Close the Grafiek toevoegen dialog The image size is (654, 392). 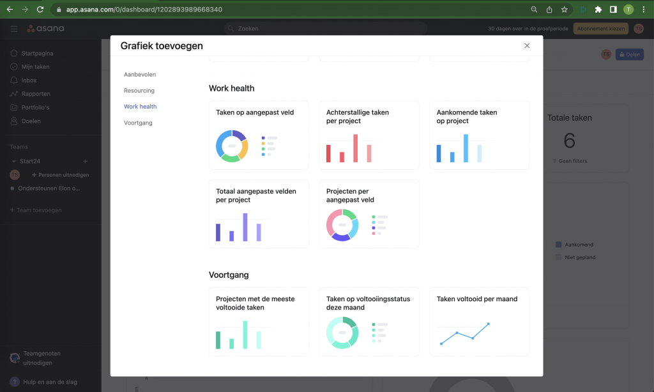[x=527, y=45]
